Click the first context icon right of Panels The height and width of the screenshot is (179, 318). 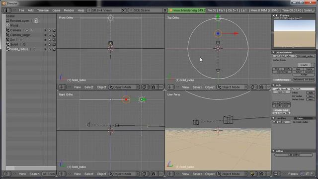point(302,174)
